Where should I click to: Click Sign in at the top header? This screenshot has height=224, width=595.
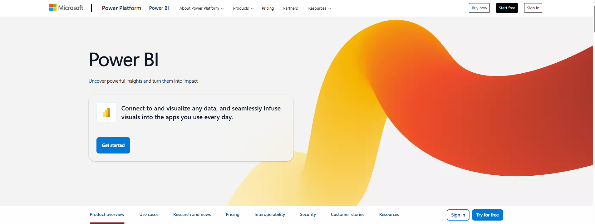point(533,8)
